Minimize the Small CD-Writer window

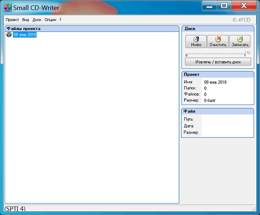pos(209,6)
